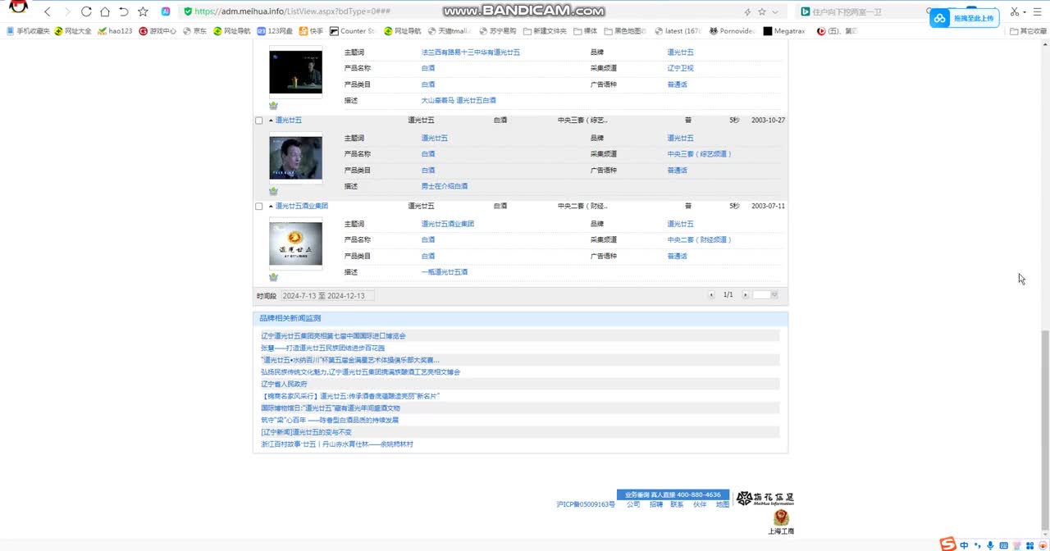Open 联系 footer menu item
Image resolution: width=1050 pixels, height=551 pixels.
[x=677, y=505]
